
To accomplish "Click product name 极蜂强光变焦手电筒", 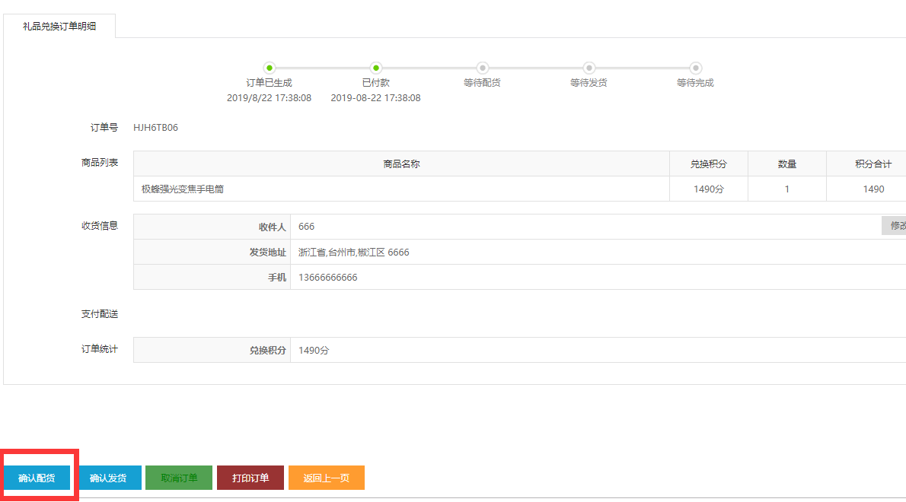I will tap(183, 189).
